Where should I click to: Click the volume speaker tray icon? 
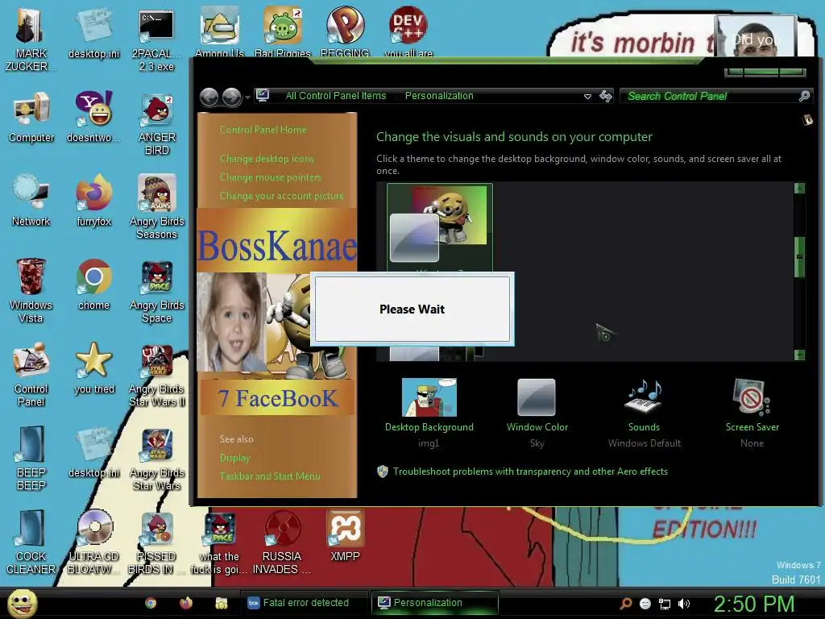pos(683,604)
